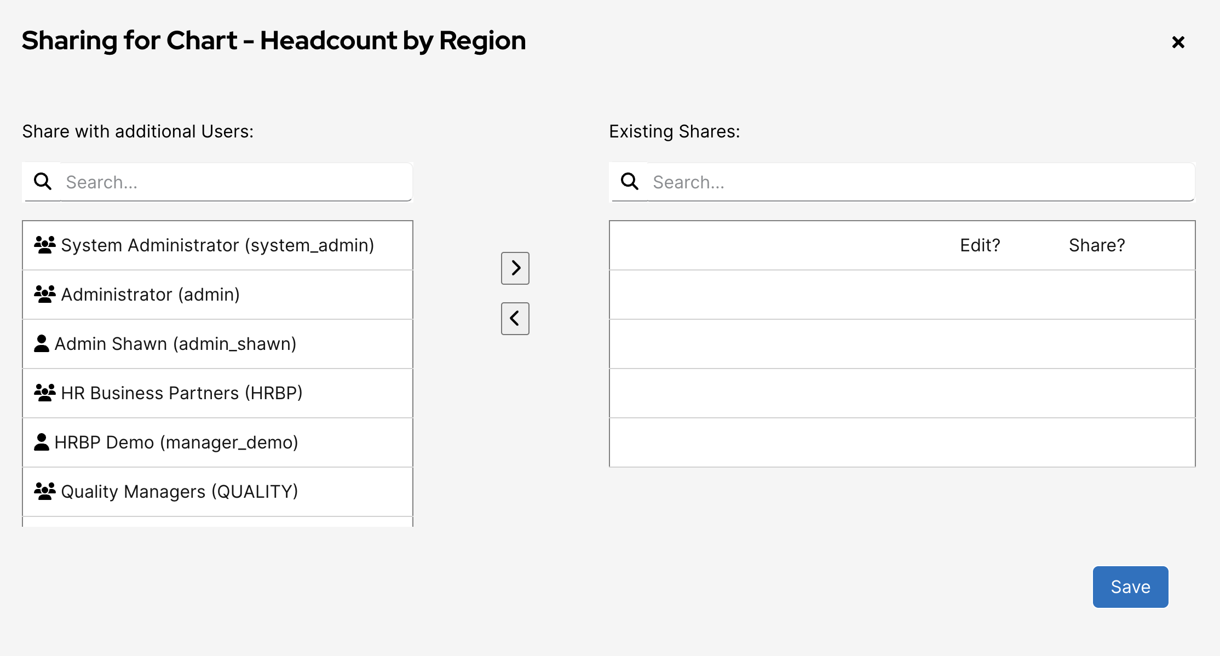Click the group icon next to Quality Managers
1220x656 pixels.
tap(45, 491)
